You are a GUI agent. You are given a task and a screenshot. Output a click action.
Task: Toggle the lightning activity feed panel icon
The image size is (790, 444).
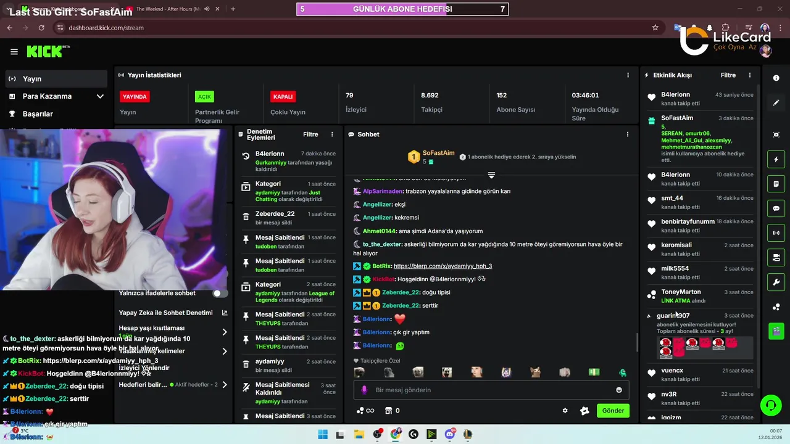click(x=776, y=160)
